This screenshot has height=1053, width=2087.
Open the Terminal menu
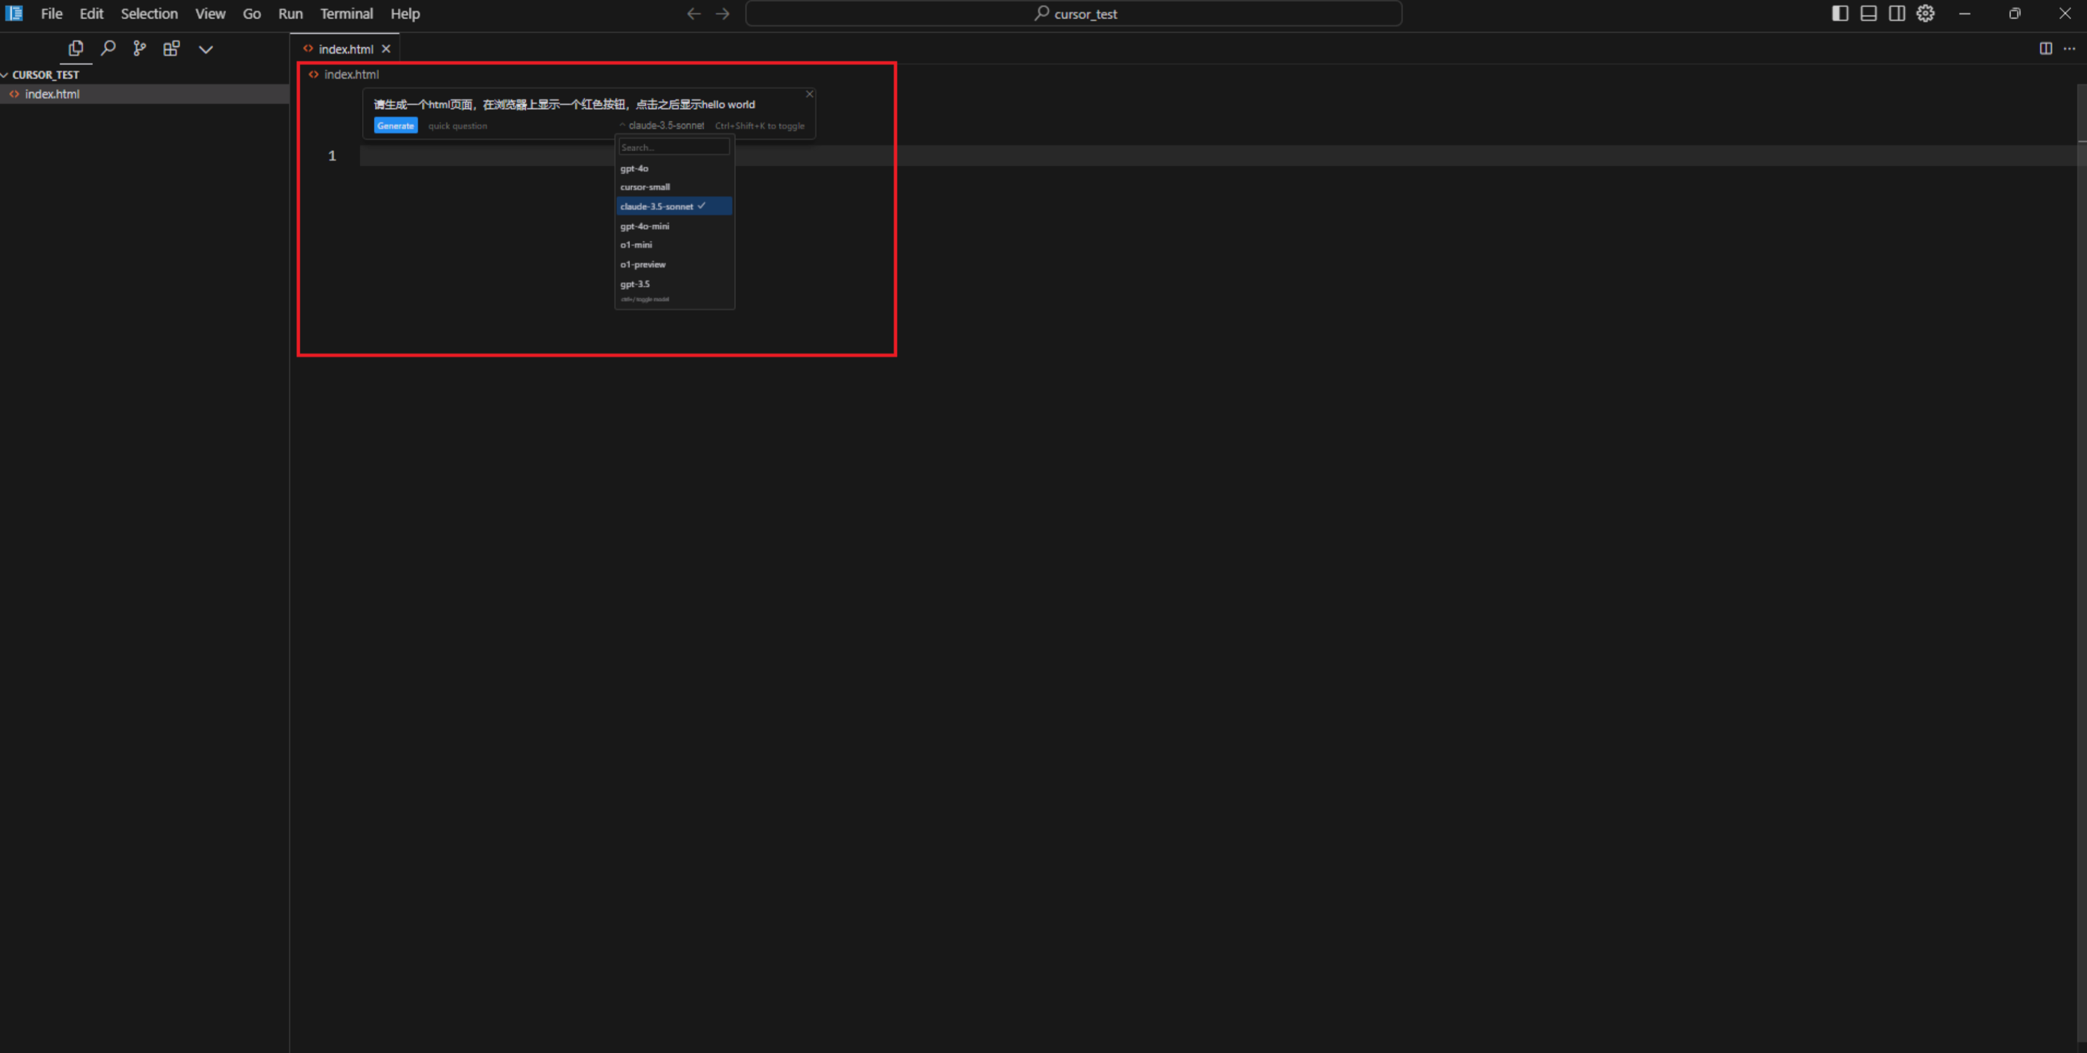coord(346,14)
